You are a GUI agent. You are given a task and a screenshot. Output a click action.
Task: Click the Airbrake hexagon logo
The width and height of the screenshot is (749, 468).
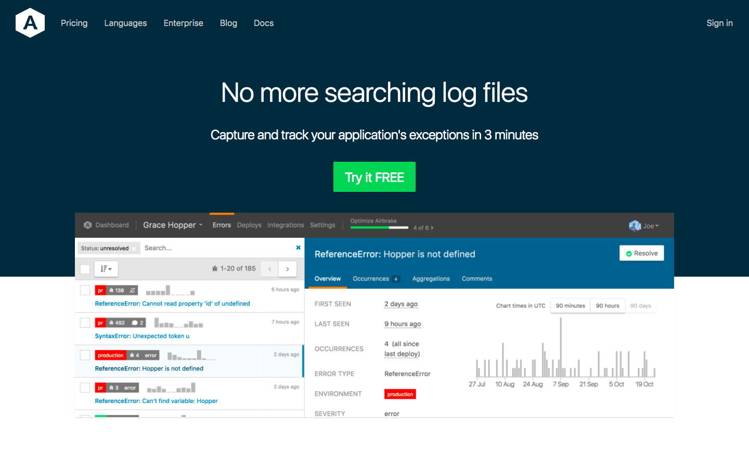30,23
